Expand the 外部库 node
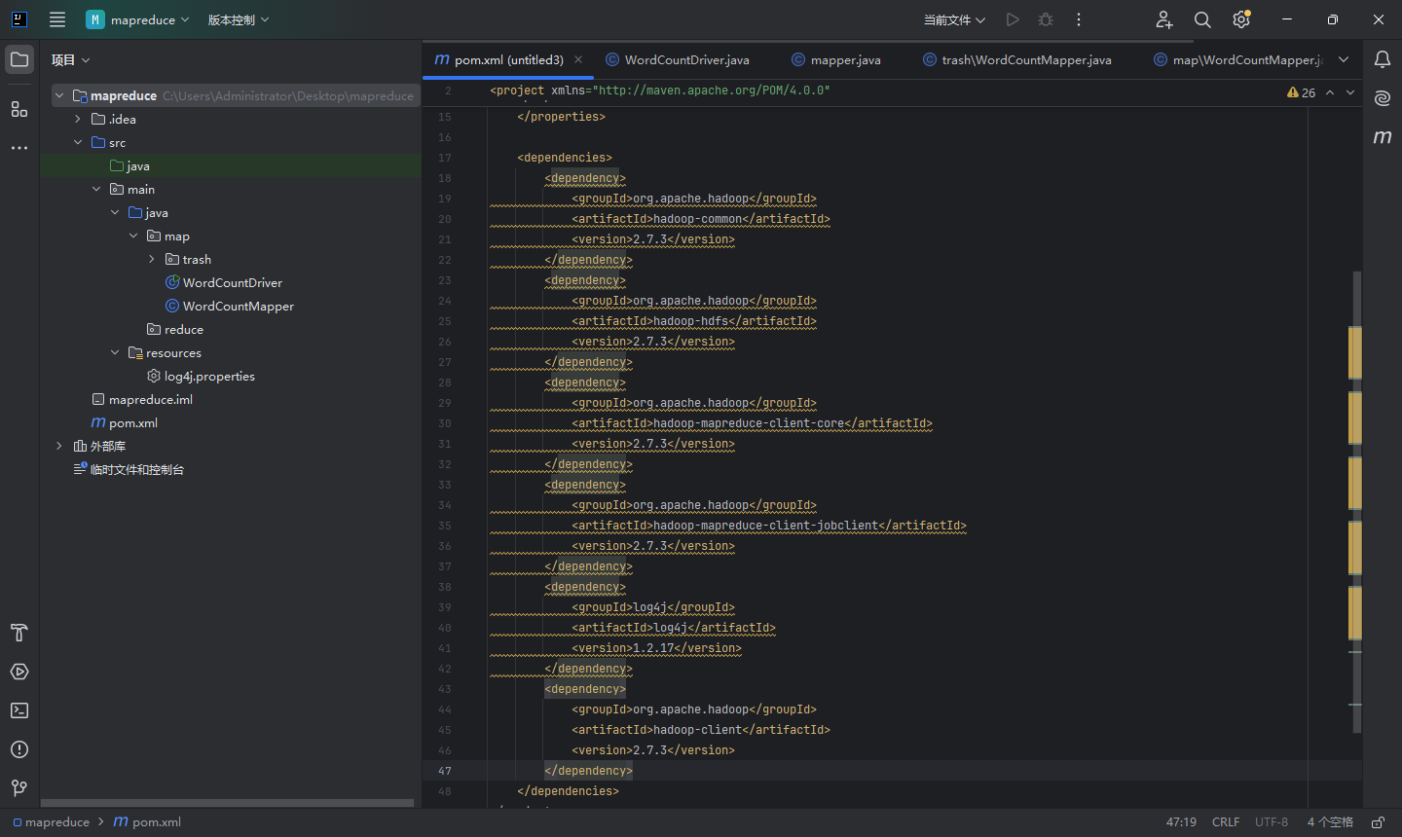The height and width of the screenshot is (837, 1402). (59, 446)
